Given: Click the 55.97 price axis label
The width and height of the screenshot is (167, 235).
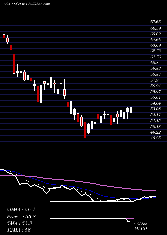Looking at the screenshot, I should click(156, 92).
